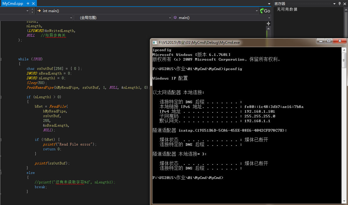The height and width of the screenshot is (205, 348).
Task: Close the MyCmd.cpp tab
Action: pos(33,4)
